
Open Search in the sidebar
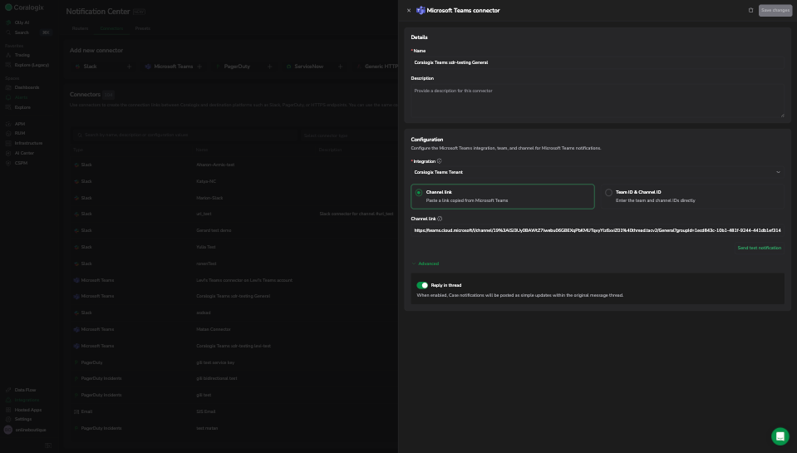point(22,32)
